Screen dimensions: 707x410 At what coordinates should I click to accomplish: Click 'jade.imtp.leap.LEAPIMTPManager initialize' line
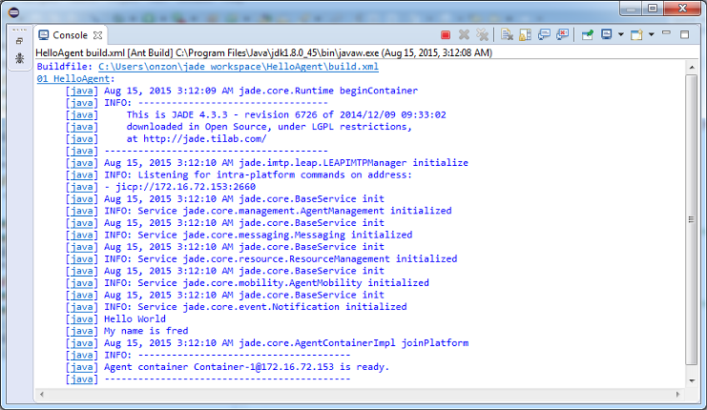[353, 163]
